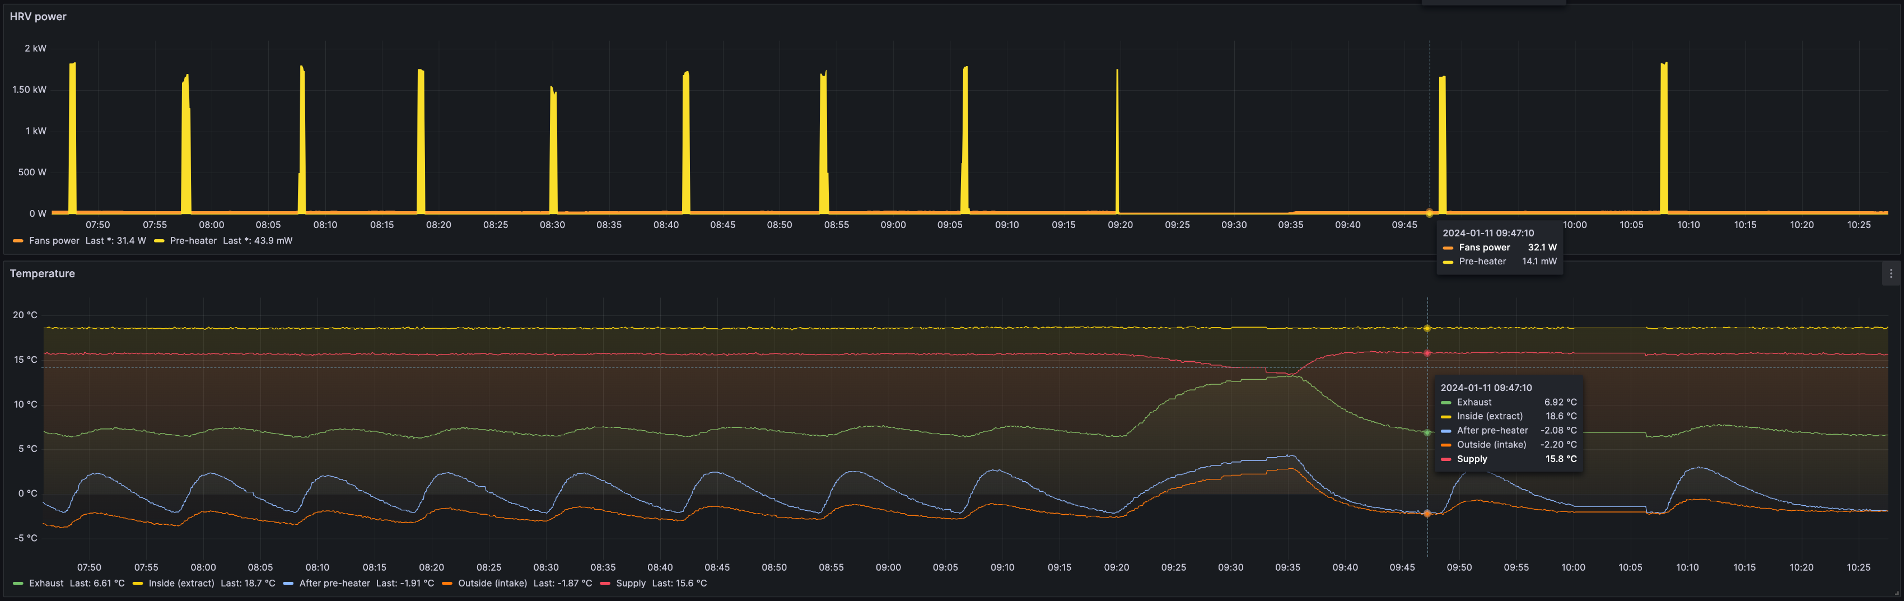This screenshot has height=601, width=1904.
Task: Open the Temperature panel title menu
Action: [x=42, y=273]
